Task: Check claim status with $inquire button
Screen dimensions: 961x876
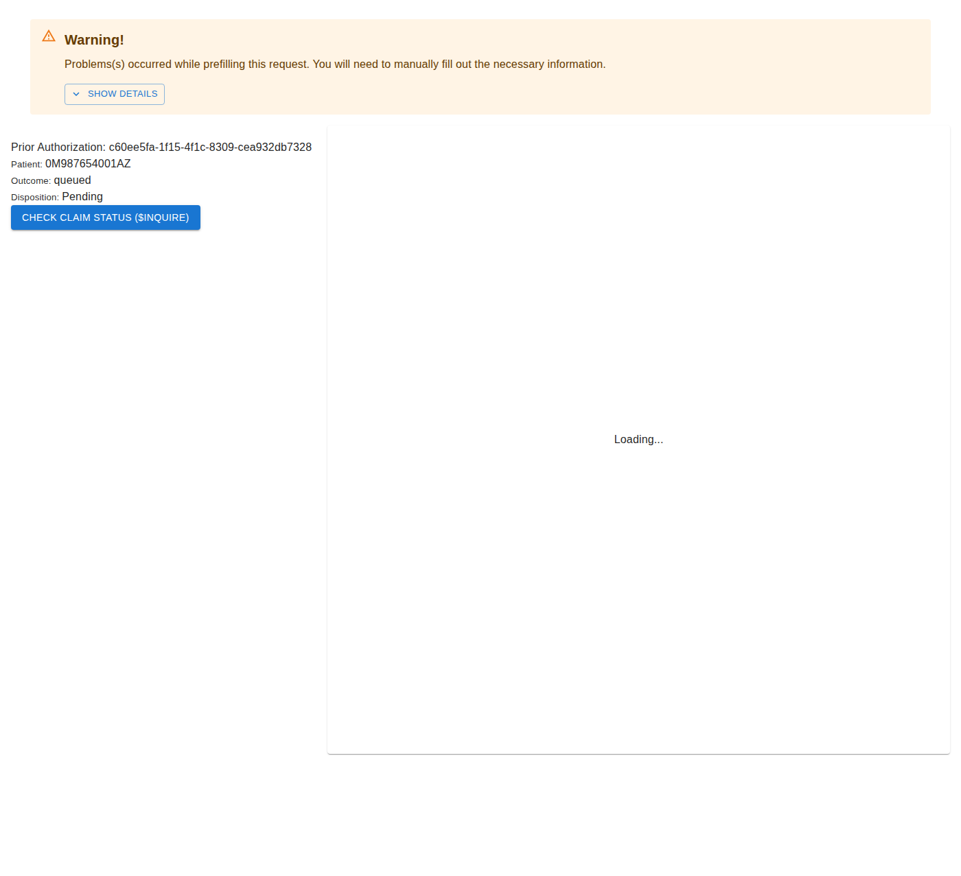Action: pos(106,217)
